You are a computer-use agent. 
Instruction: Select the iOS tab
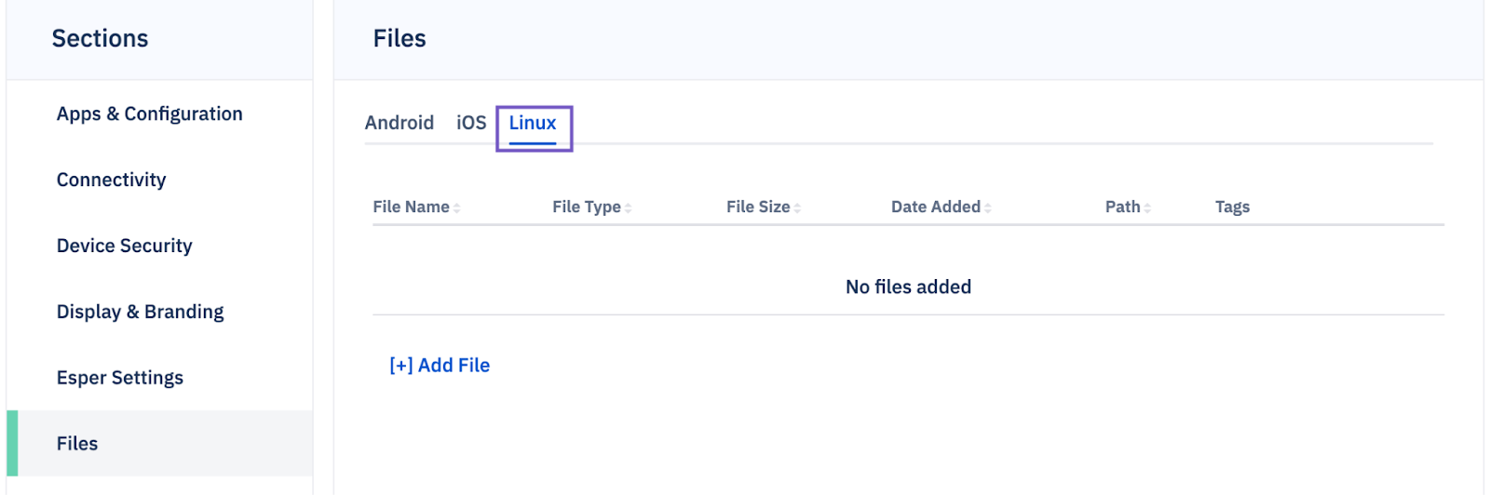[x=471, y=123]
